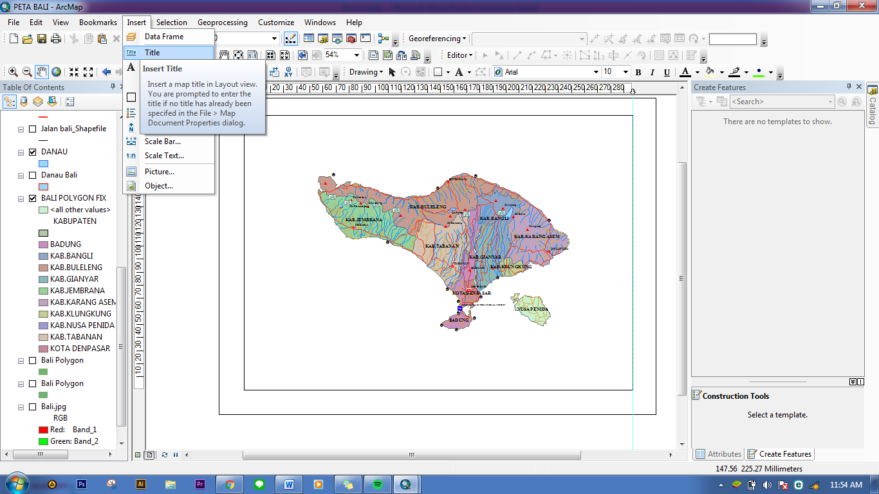Select the Go Back To Previous Extent arrow
879x494 pixels.
point(106,71)
